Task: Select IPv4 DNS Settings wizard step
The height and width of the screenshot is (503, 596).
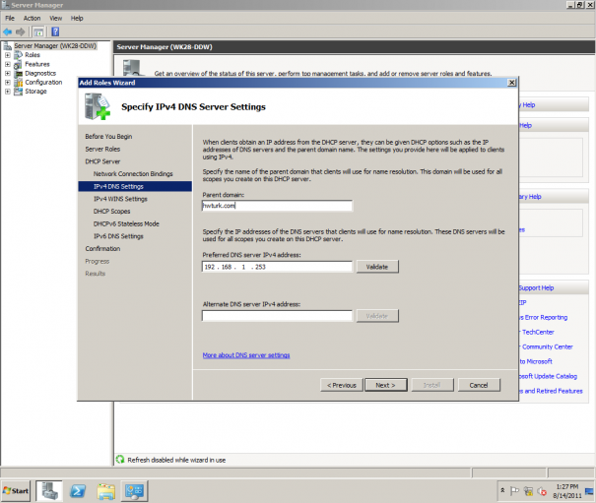Action: 135,186
